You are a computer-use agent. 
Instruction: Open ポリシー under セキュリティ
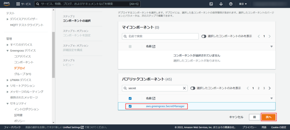click(20, 121)
